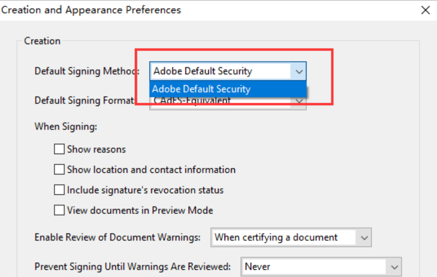Click the dialog title bar text
The image size is (437, 277).
click(91, 10)
